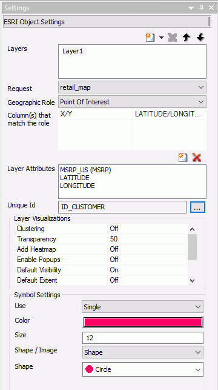Click the pin icon in Settings title bar
The image size is (218, 390).
(202, 8)
